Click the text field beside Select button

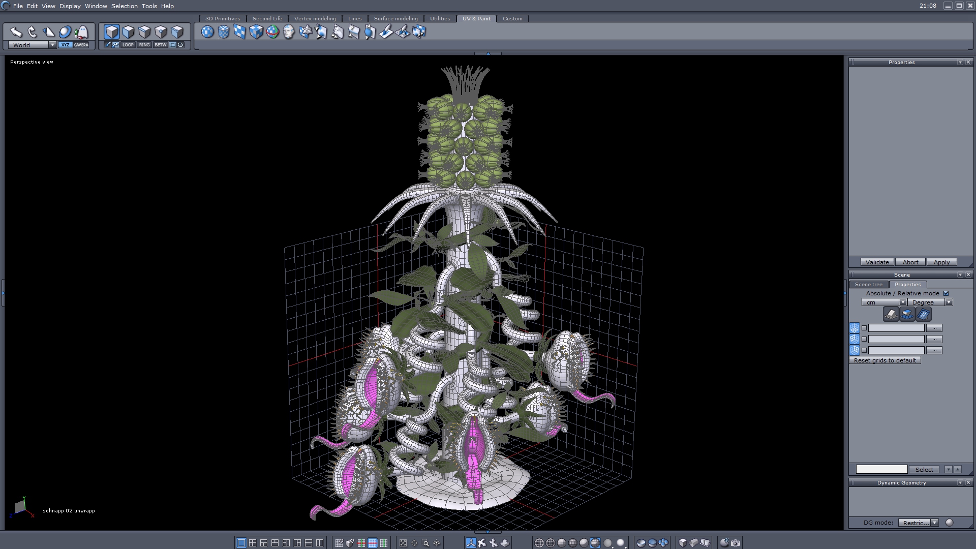coord(881,469)
